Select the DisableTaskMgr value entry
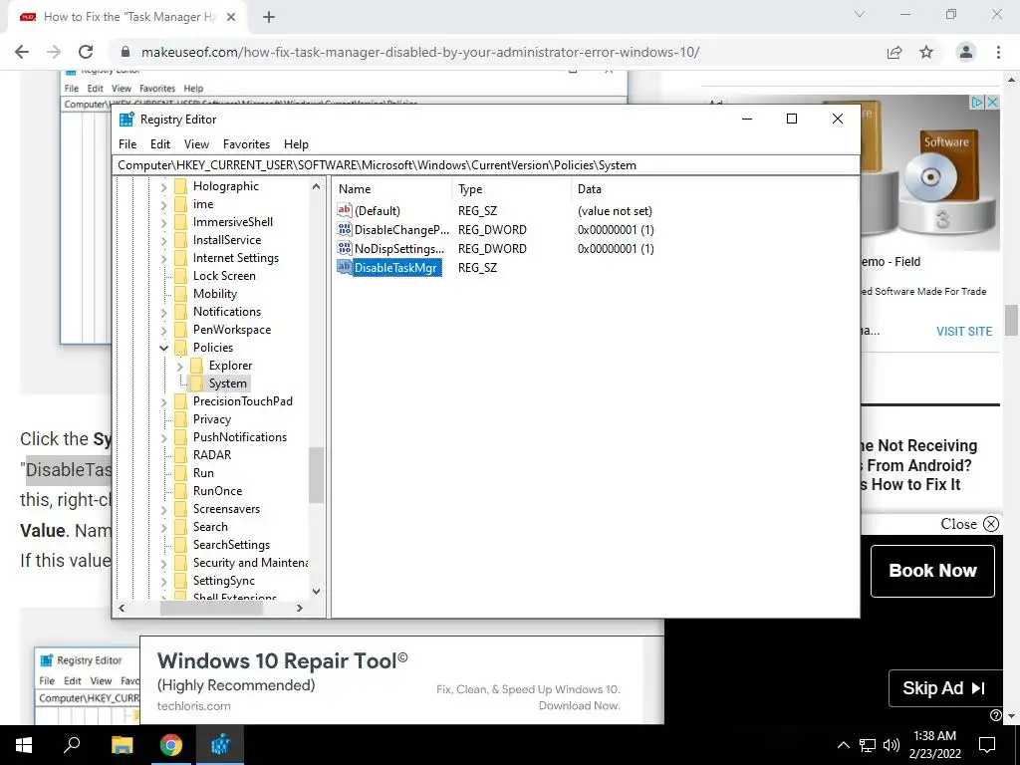 [x=396, y=267]
